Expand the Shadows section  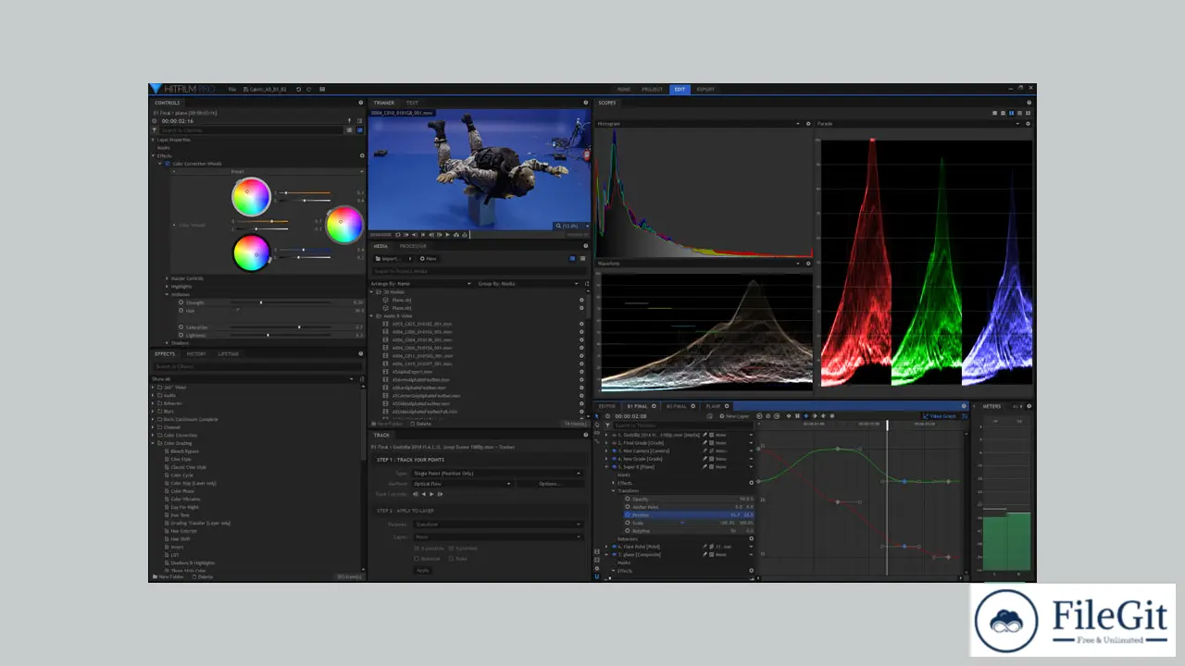167,343
